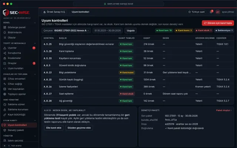Open the Uyarı kuralları menu item
Screen dimensions: 237x148
click(19, 68)
